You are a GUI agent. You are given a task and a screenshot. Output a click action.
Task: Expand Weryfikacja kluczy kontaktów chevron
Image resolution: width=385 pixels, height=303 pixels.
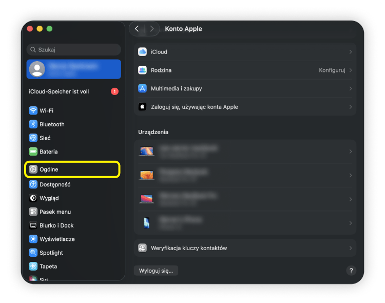tap(351, 248)
